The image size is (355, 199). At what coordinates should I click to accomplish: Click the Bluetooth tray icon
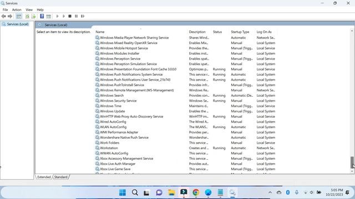[x=288, y=192]
